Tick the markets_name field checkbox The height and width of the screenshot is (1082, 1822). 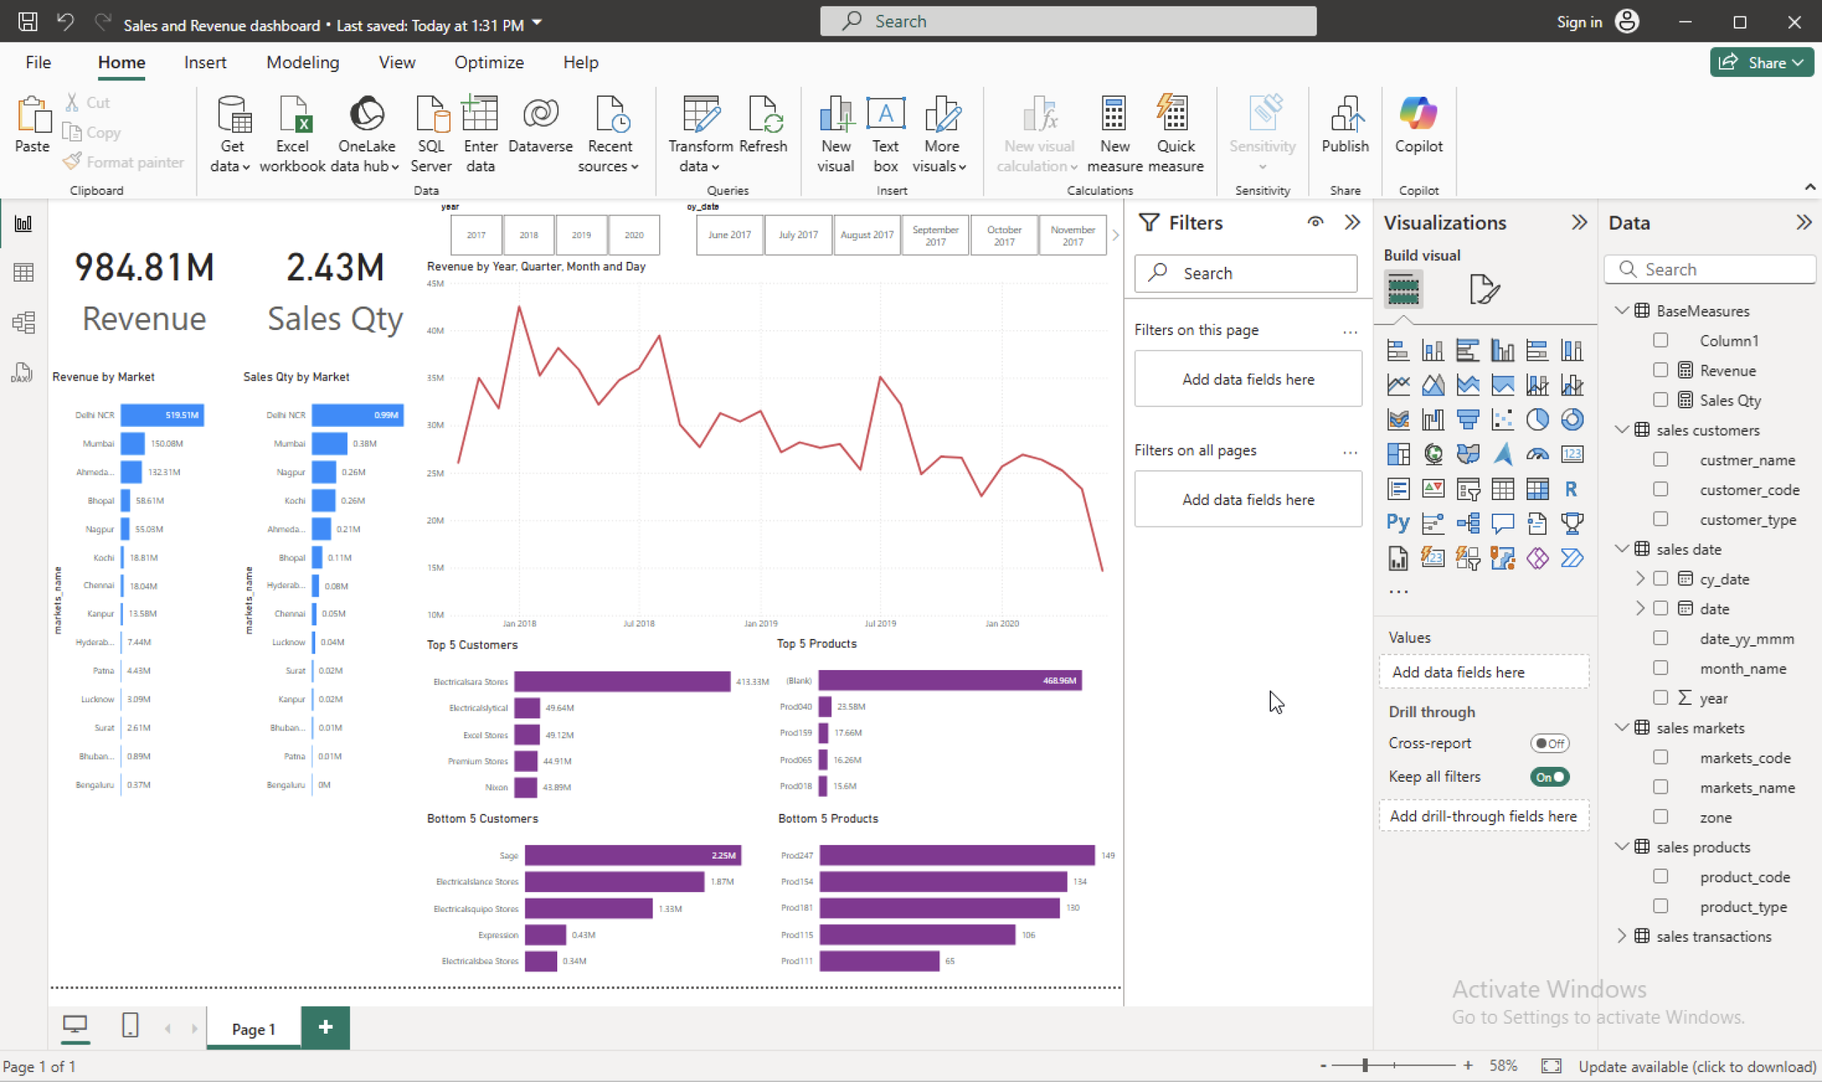1661,787
